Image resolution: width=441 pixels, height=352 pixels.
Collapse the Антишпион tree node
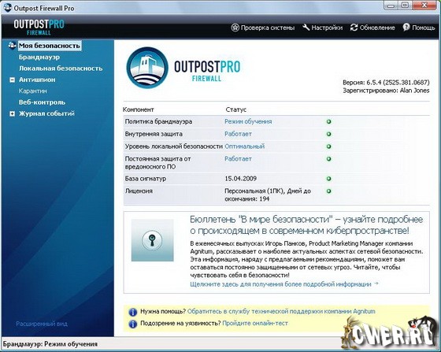point(12,80)
